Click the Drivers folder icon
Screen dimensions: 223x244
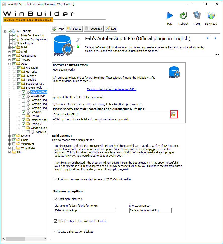18,136
